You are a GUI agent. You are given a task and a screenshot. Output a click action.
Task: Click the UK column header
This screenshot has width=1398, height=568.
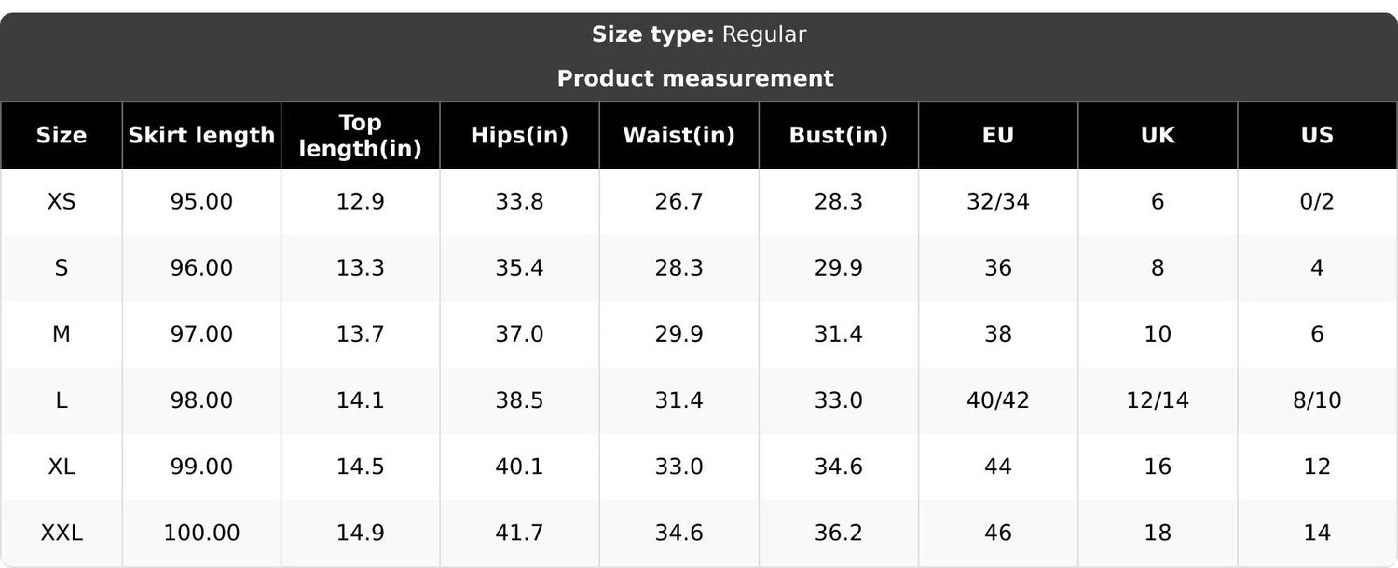click(x=1158, y=135)
